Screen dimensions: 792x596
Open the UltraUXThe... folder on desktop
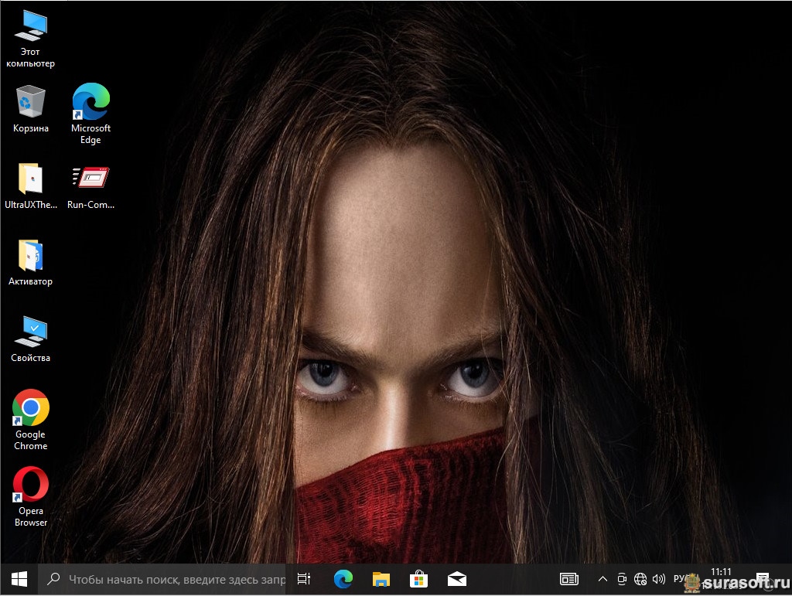pyautogui.click(x=30, y=179)
